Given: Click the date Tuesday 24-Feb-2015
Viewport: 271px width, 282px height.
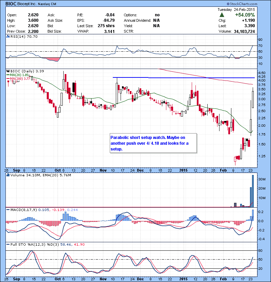Looking at the screenshot, I should coord(236,10).
